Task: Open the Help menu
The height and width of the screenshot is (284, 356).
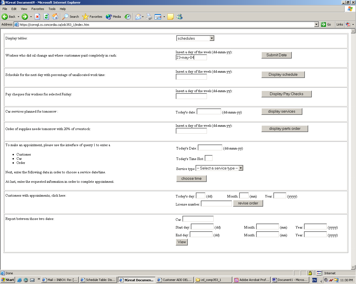Action: coord(63,9)
